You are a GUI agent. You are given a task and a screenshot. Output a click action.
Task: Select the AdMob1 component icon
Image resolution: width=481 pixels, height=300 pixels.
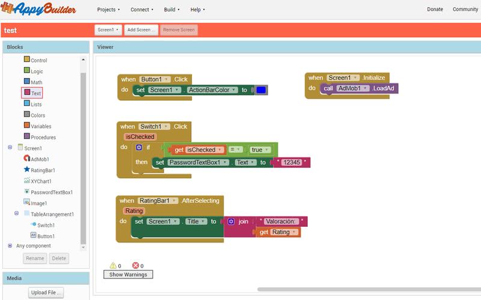point(26,158)
